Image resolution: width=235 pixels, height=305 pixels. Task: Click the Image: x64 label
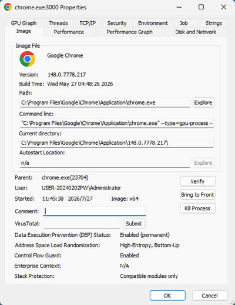tap(125, 198)
